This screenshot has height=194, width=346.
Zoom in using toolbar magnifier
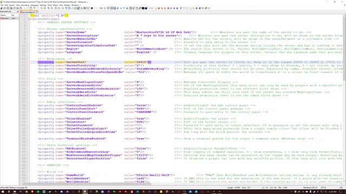pos(48,8)
